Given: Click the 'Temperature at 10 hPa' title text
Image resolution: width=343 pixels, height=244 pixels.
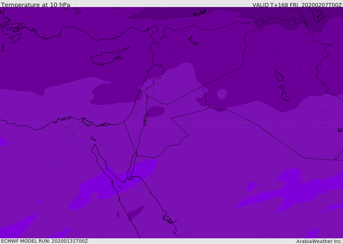Looking at the screenshot, I should [x=36, y=5].
